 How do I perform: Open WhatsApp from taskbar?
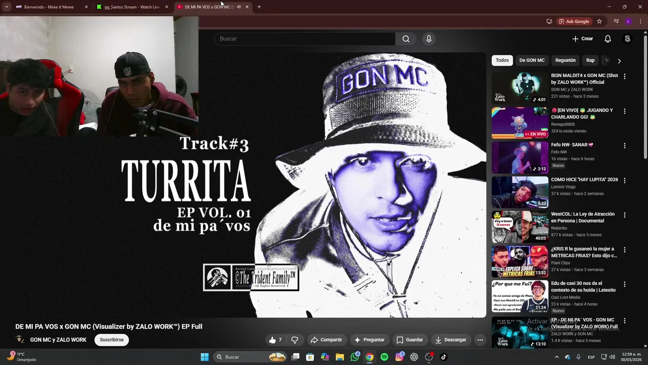[x=355, y=357]
